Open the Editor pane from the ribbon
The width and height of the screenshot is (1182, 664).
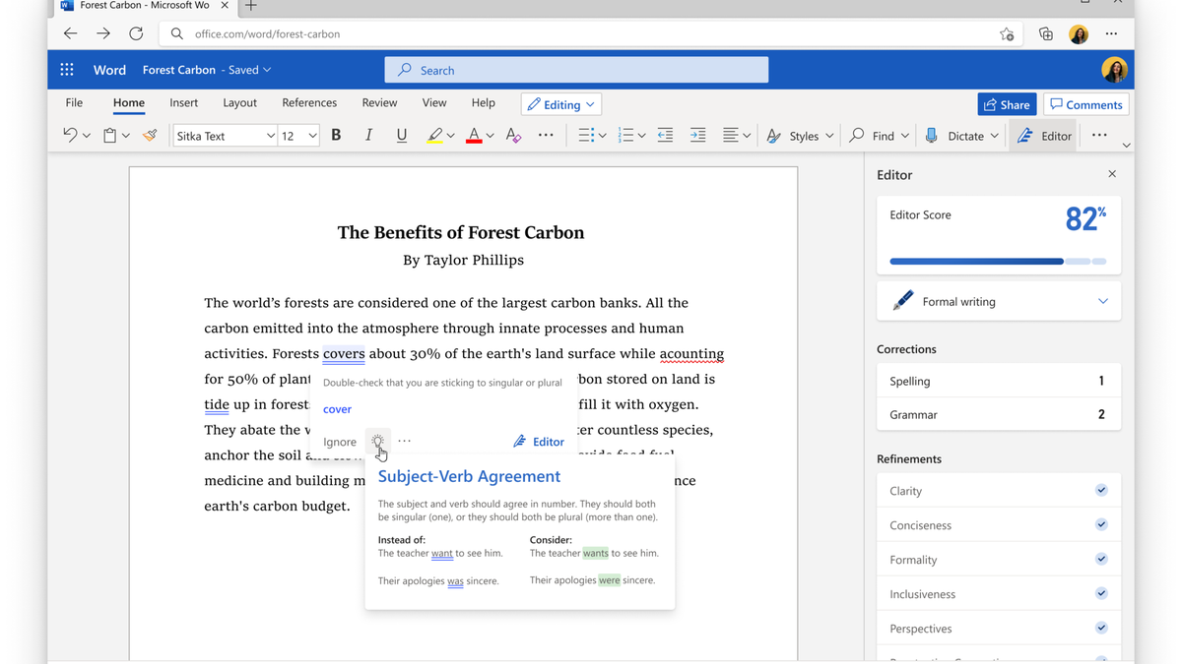tap(1043, 135)
